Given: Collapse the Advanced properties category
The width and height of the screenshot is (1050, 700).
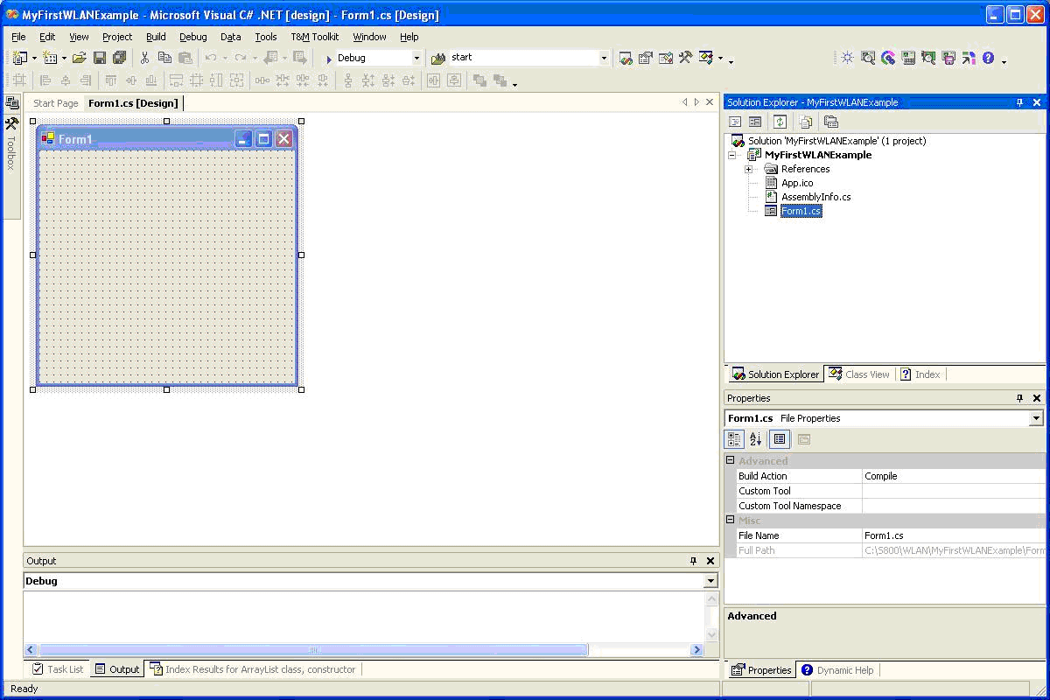Looking at the screenshot, I should 731,461.
